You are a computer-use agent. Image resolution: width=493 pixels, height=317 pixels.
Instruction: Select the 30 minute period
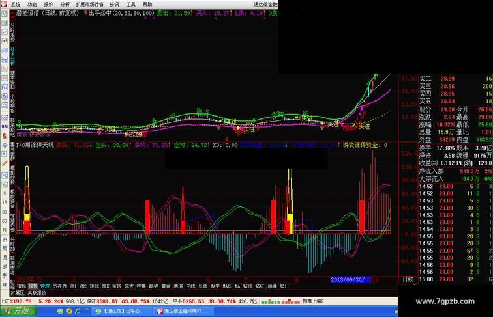coord(5,212)
